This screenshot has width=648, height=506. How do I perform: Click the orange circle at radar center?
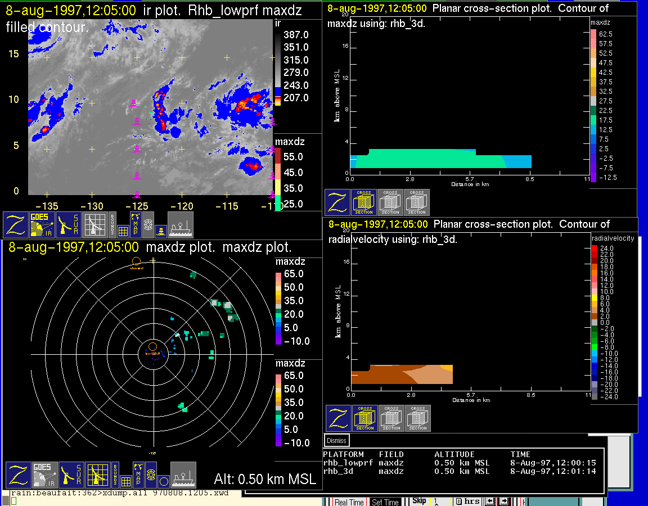(x=152, y=346)
